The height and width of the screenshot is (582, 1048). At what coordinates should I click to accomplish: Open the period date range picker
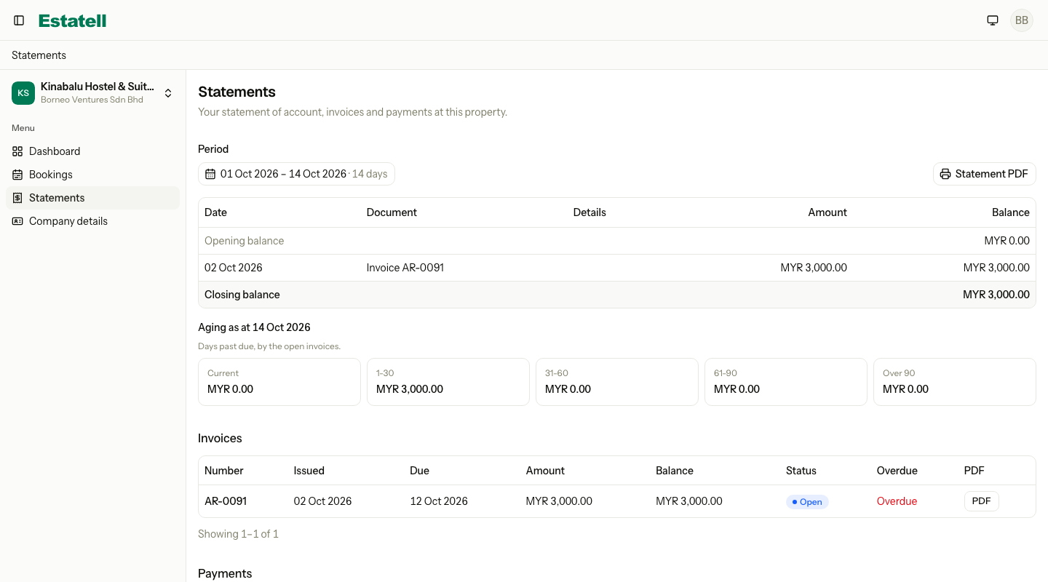(x=296, y=174)
